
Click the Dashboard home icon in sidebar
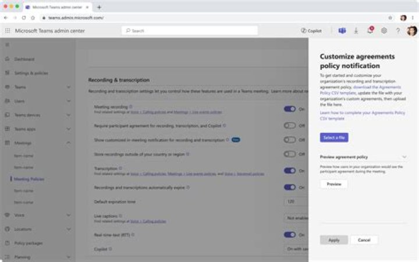8,59
